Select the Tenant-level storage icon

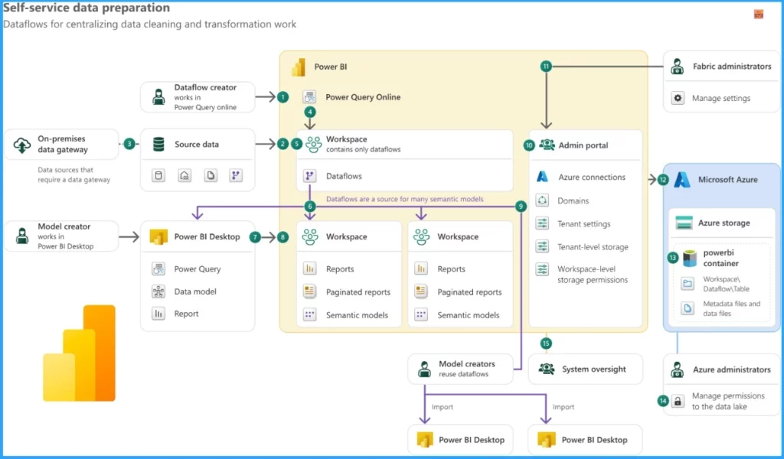[542, 246]
